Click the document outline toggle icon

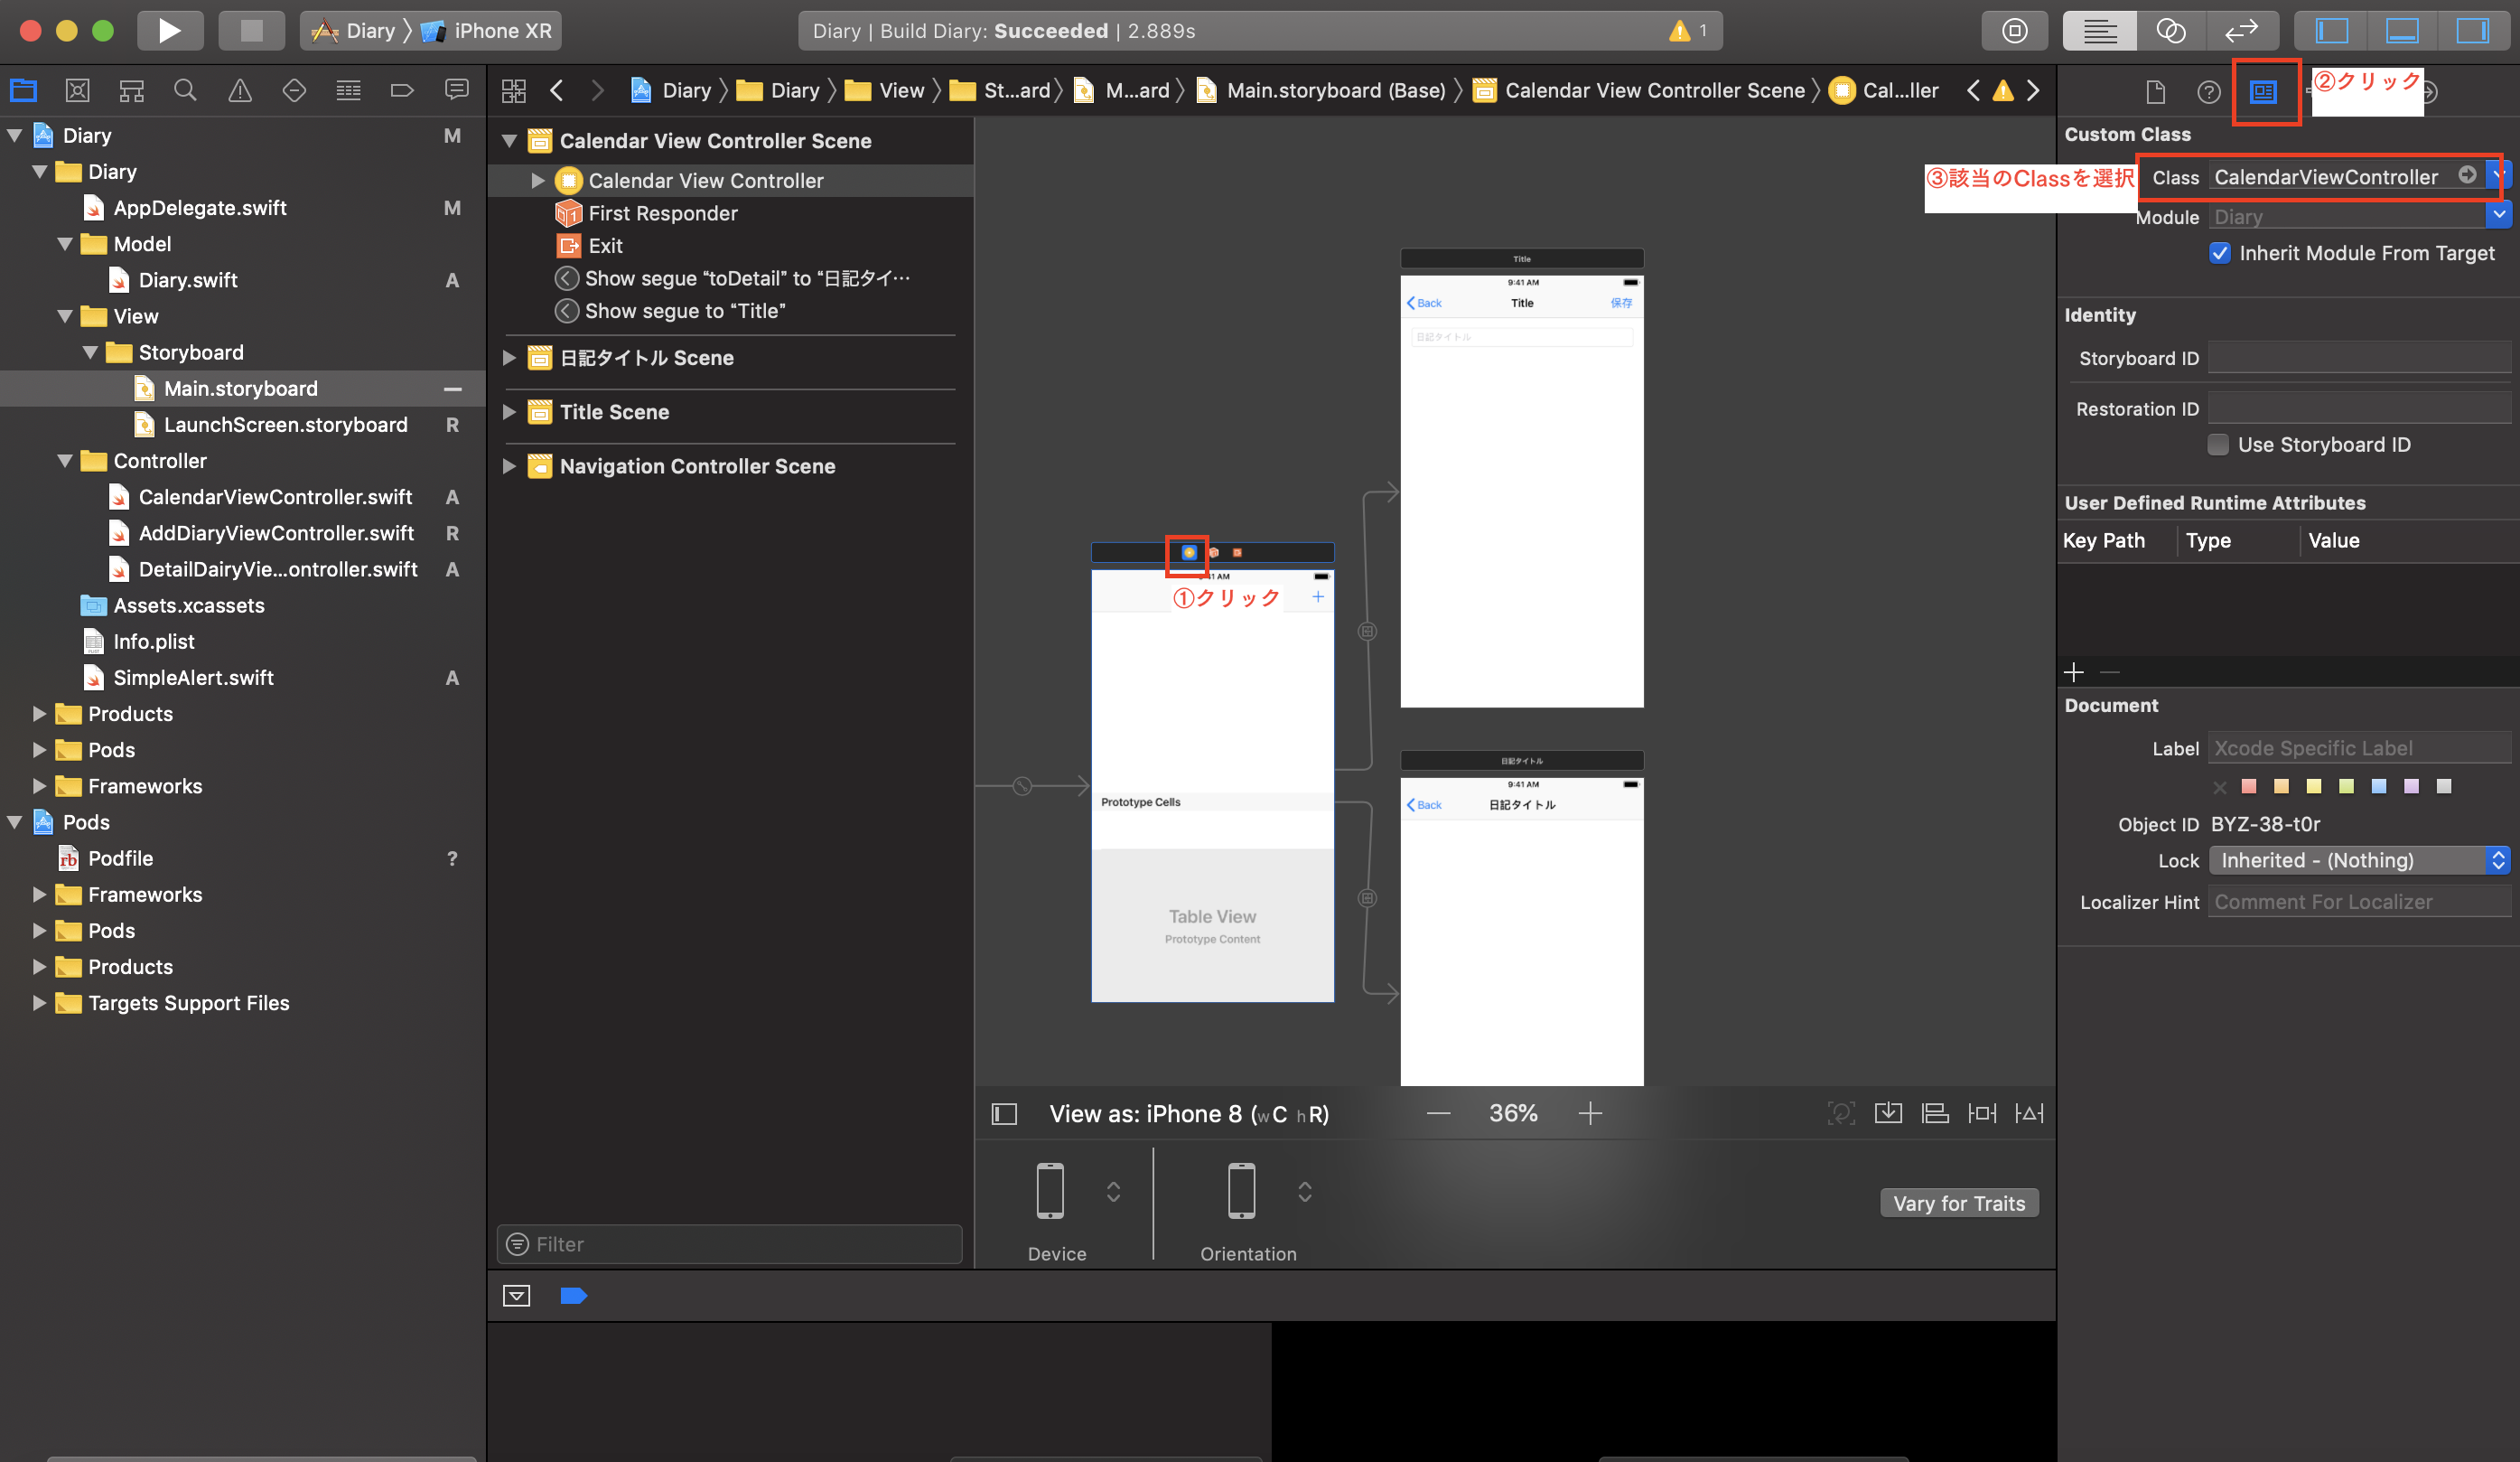coord(1003,1112)
